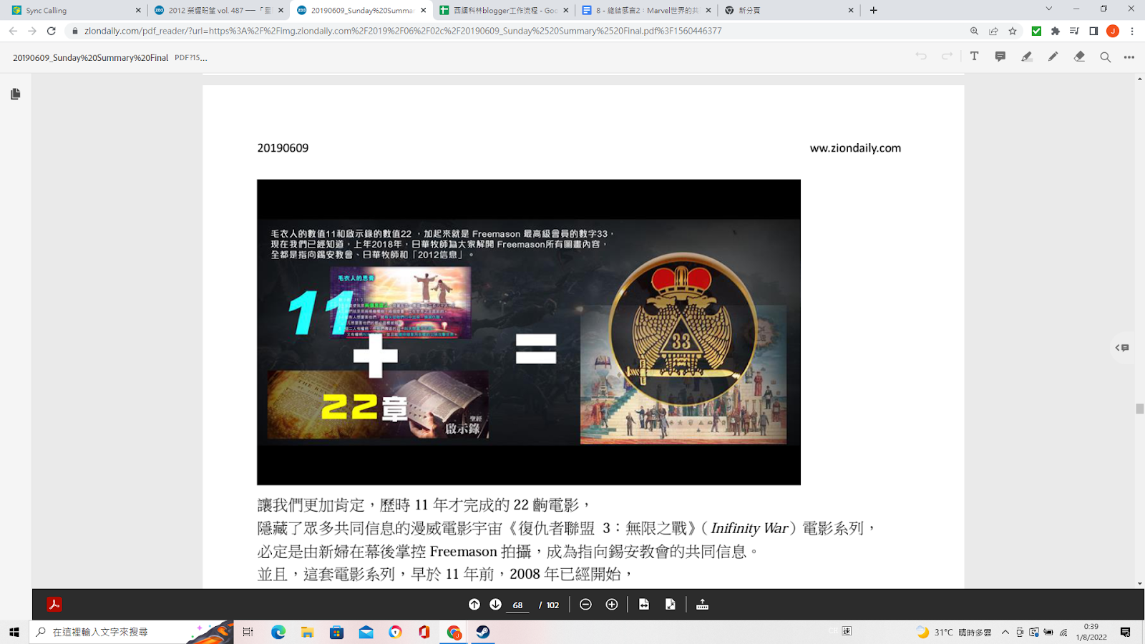Go back to previous page in Chrome
Screen dimensions: 1145x644
point(13,31)
